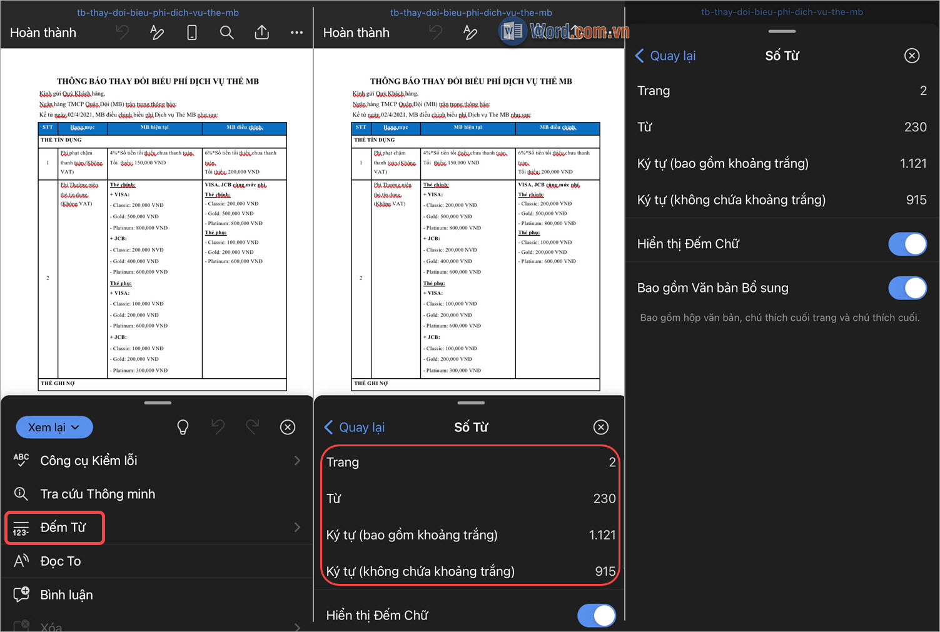Close the review sheet with X icon
940x632 pixels.
click(288, 427)
